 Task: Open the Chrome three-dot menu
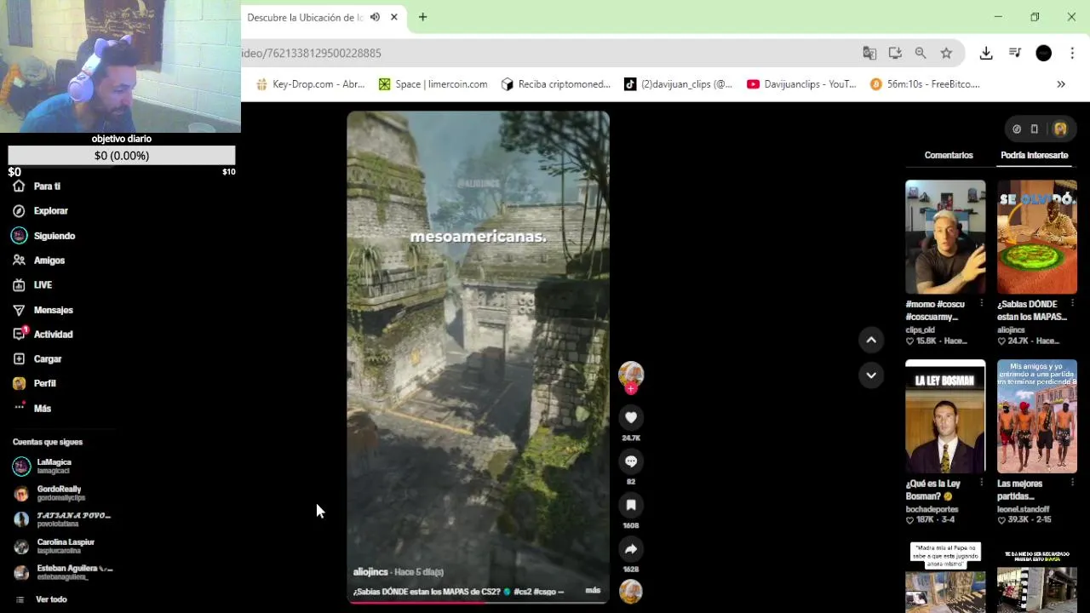tap(1072, 53)
